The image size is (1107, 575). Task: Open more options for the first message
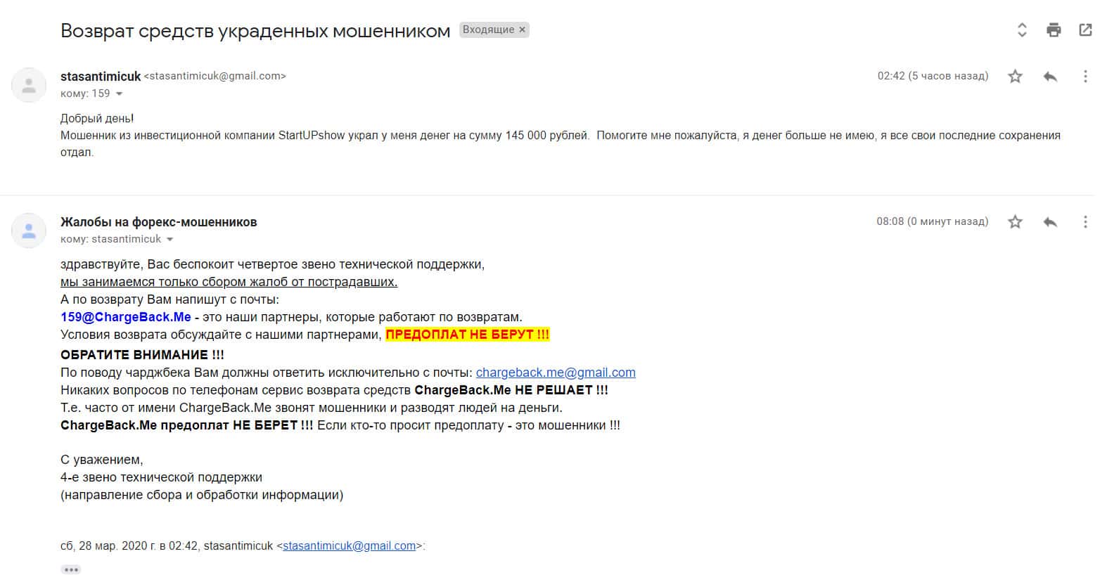1085,77
